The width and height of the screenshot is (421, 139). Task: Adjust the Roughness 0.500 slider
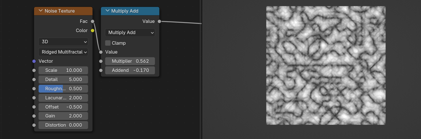63,89
